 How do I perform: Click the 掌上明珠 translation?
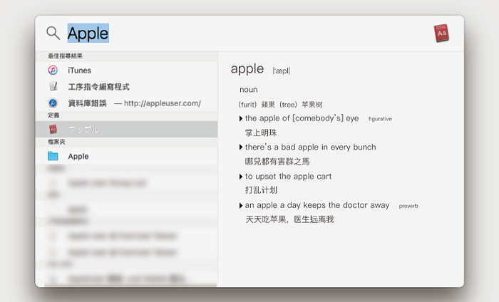tap(261, 133)
